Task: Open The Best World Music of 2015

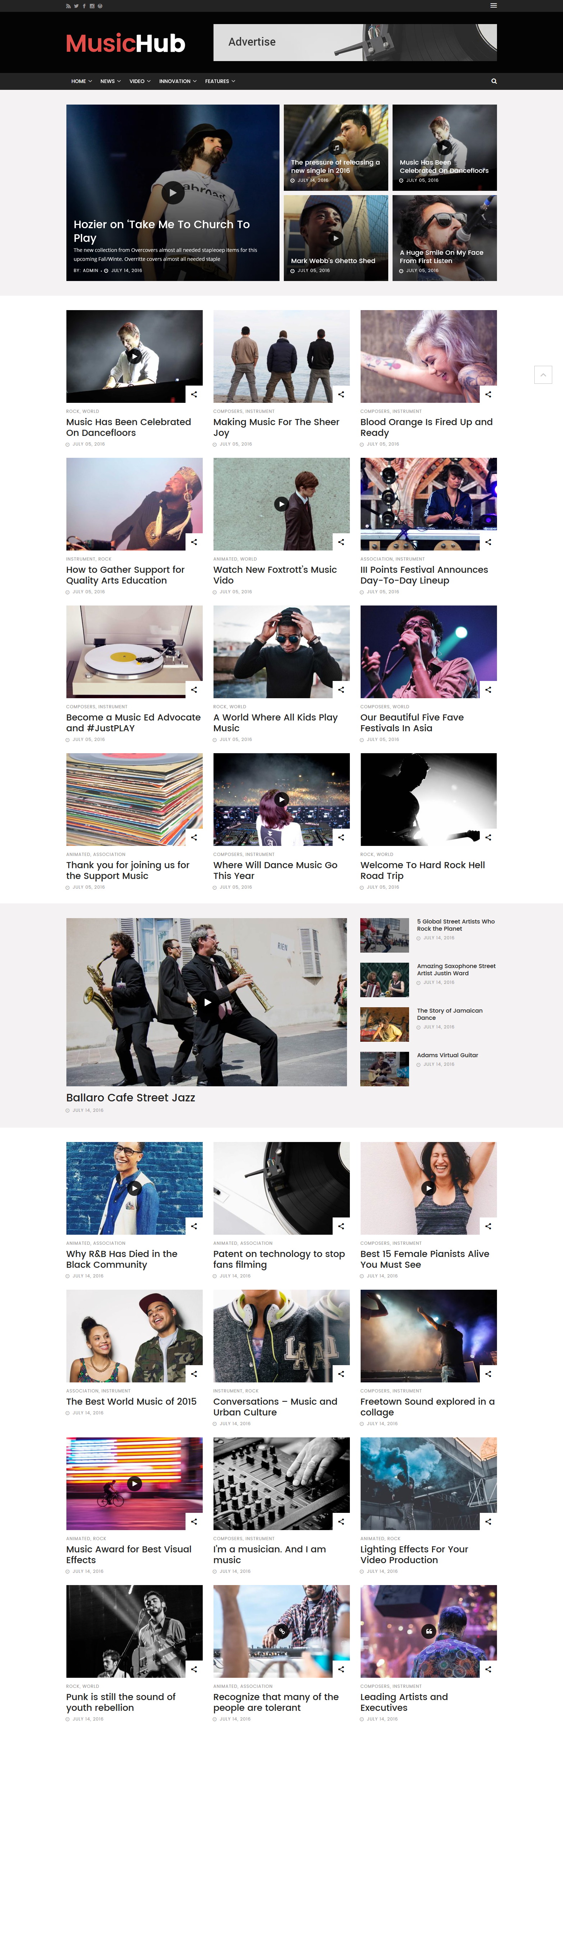Action: click(x=131, y=1402)
